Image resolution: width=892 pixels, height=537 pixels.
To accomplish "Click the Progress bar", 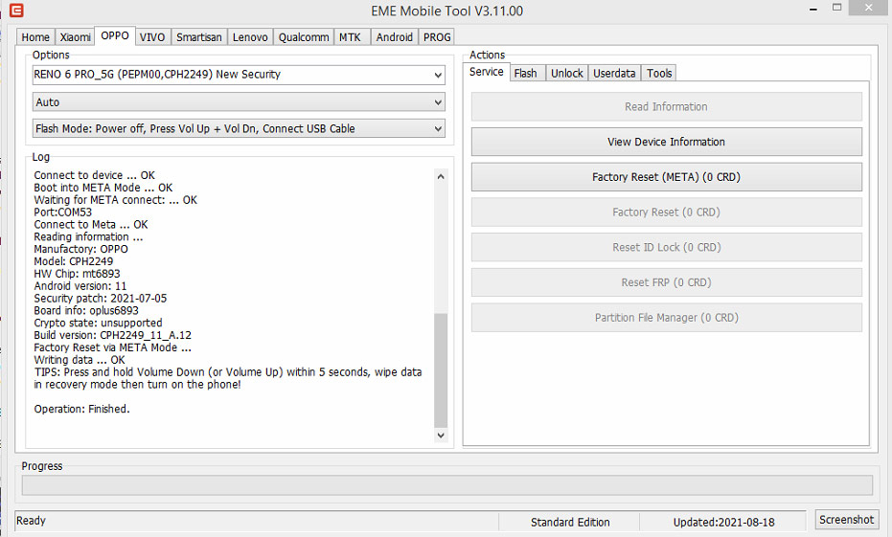I will 447,485.
